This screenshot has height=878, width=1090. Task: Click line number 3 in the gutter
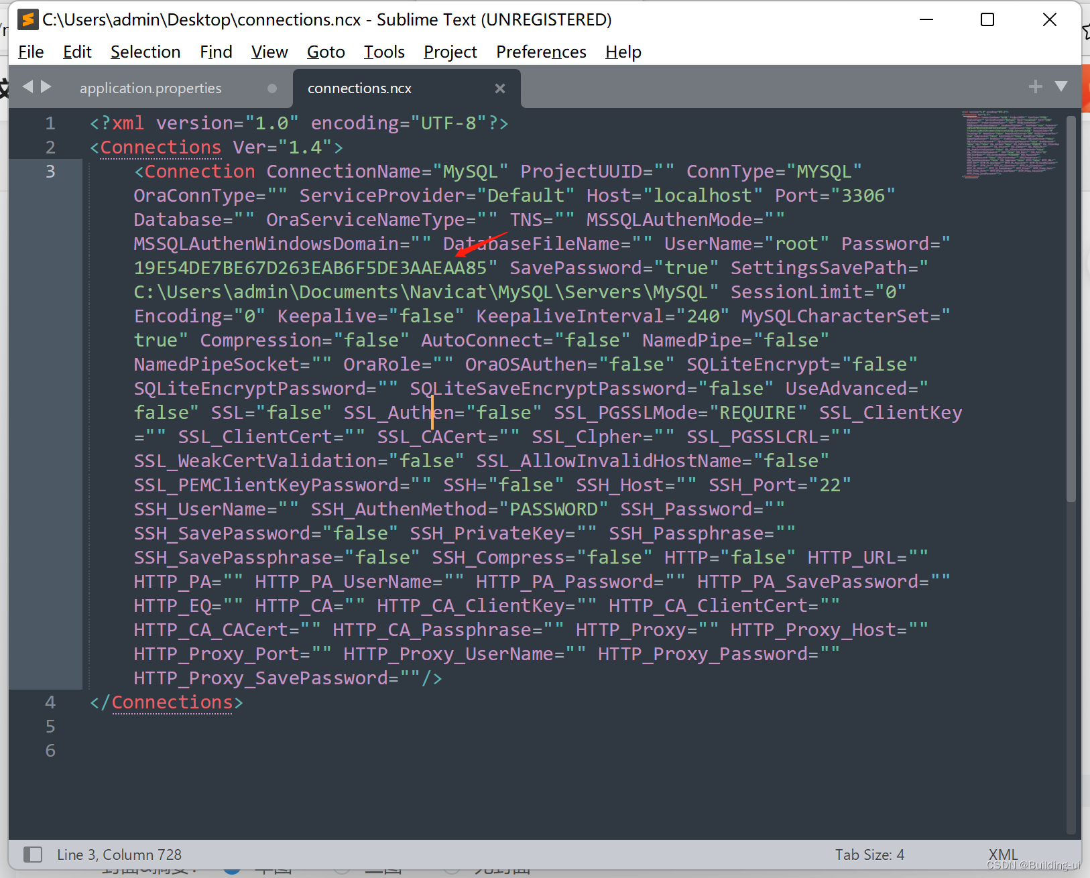click(50, 172)
